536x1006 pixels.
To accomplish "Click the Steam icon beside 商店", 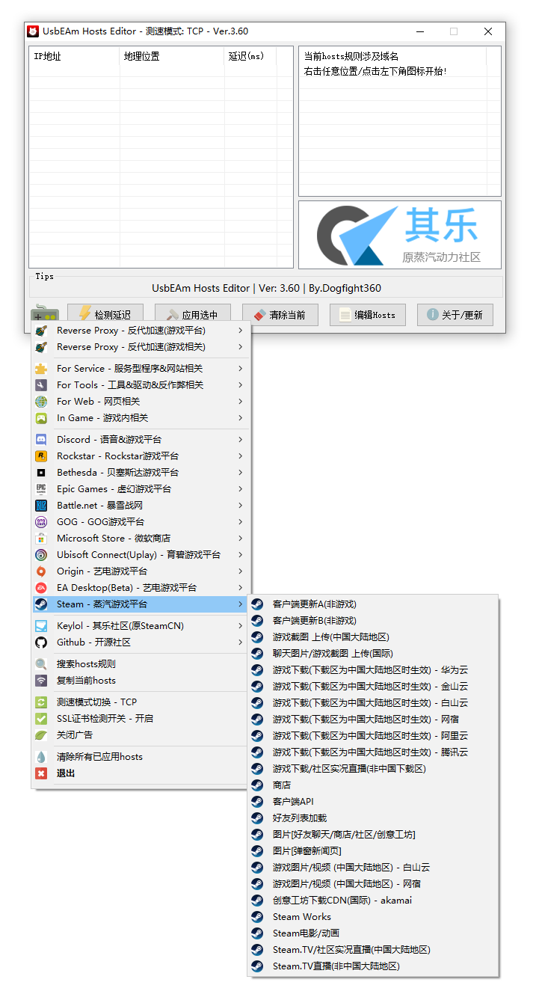I will [257, 785].
